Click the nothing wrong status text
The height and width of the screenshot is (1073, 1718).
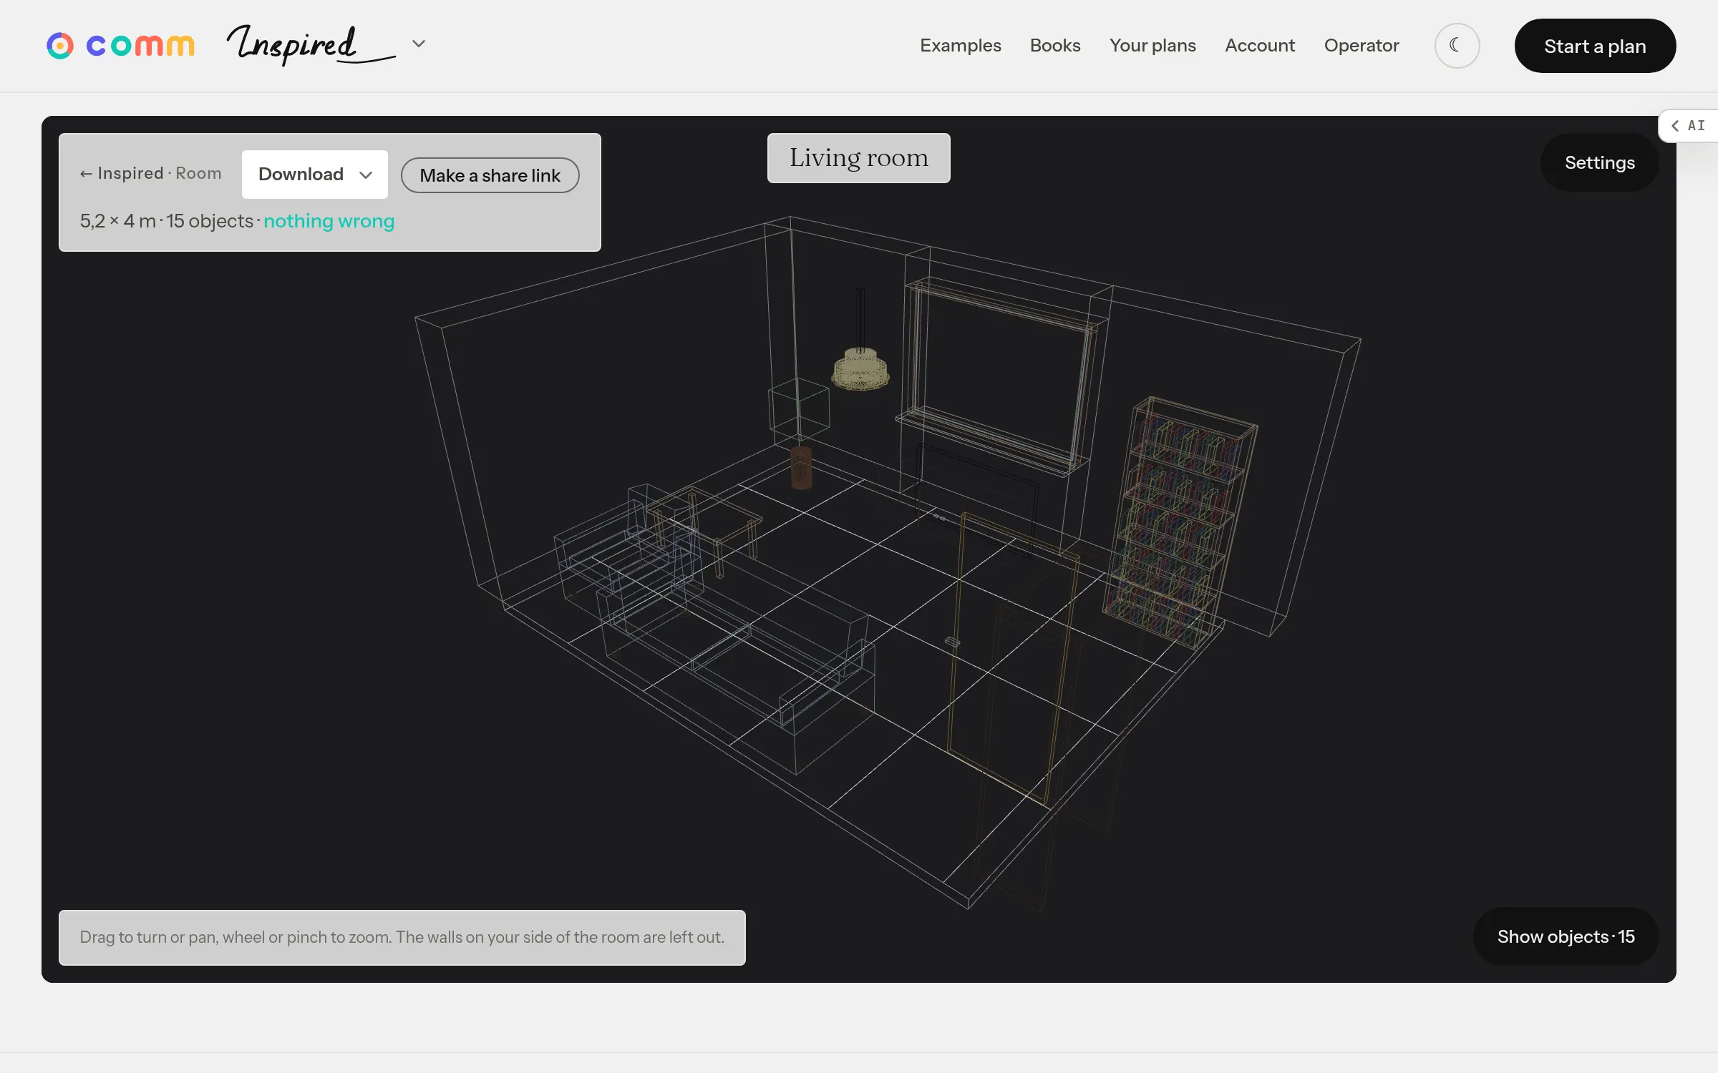pos(329,221)
